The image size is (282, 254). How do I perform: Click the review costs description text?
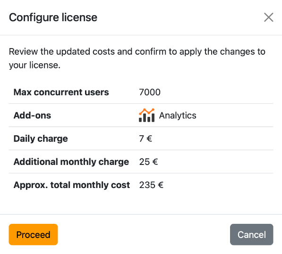coord(137,58)
